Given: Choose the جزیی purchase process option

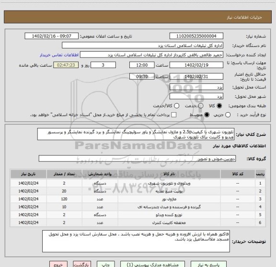Looking at the screenshot, I should pyautogui.click(x=228, y=115).
